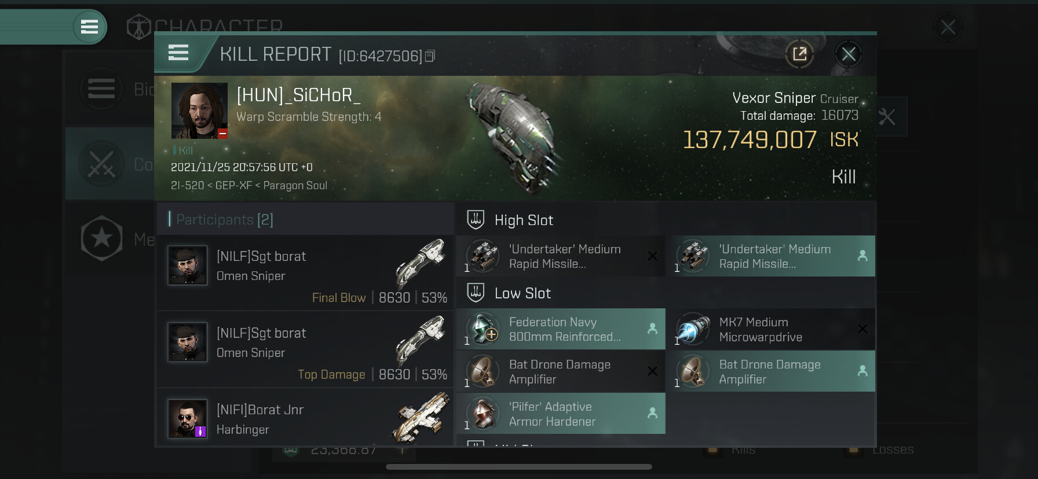Open the main menu in top-left
Image resolution: width=1038 pixels, height=479 pixels.
[x=89, y=27]
